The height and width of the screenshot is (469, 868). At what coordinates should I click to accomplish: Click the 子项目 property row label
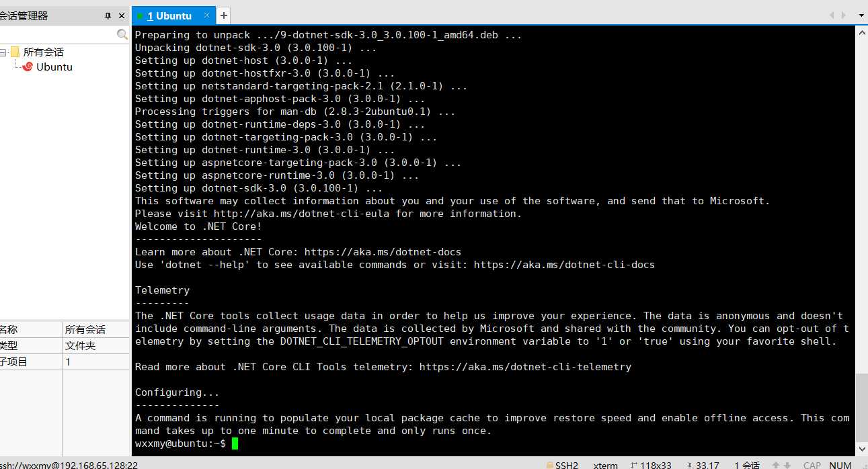tap(13, 361)
